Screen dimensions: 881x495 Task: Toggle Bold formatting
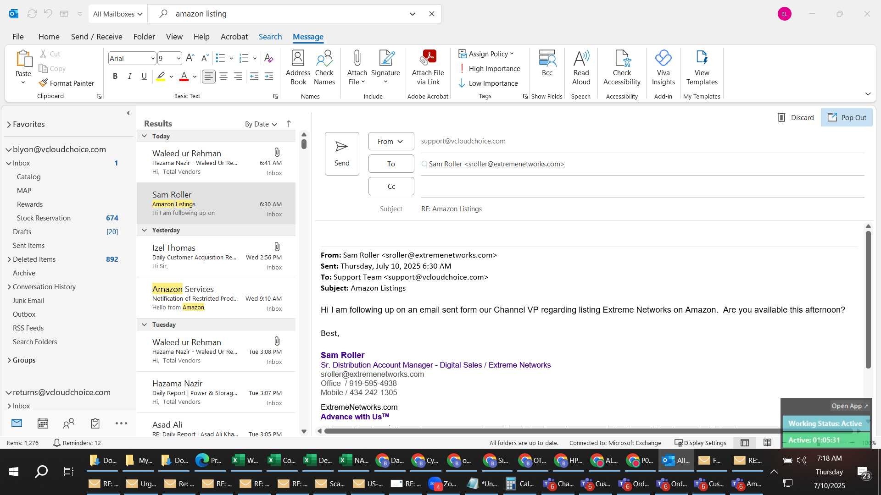point(115,77)
